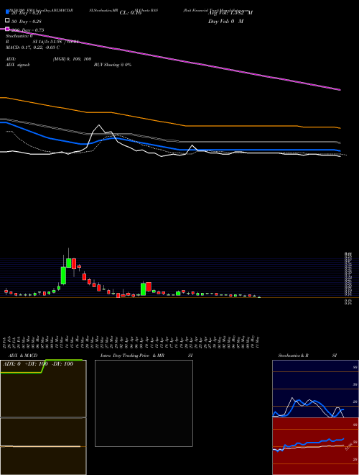The image size is (359, 475).
Task: Click the empty Intra Day chart panel
Action: 144,403
